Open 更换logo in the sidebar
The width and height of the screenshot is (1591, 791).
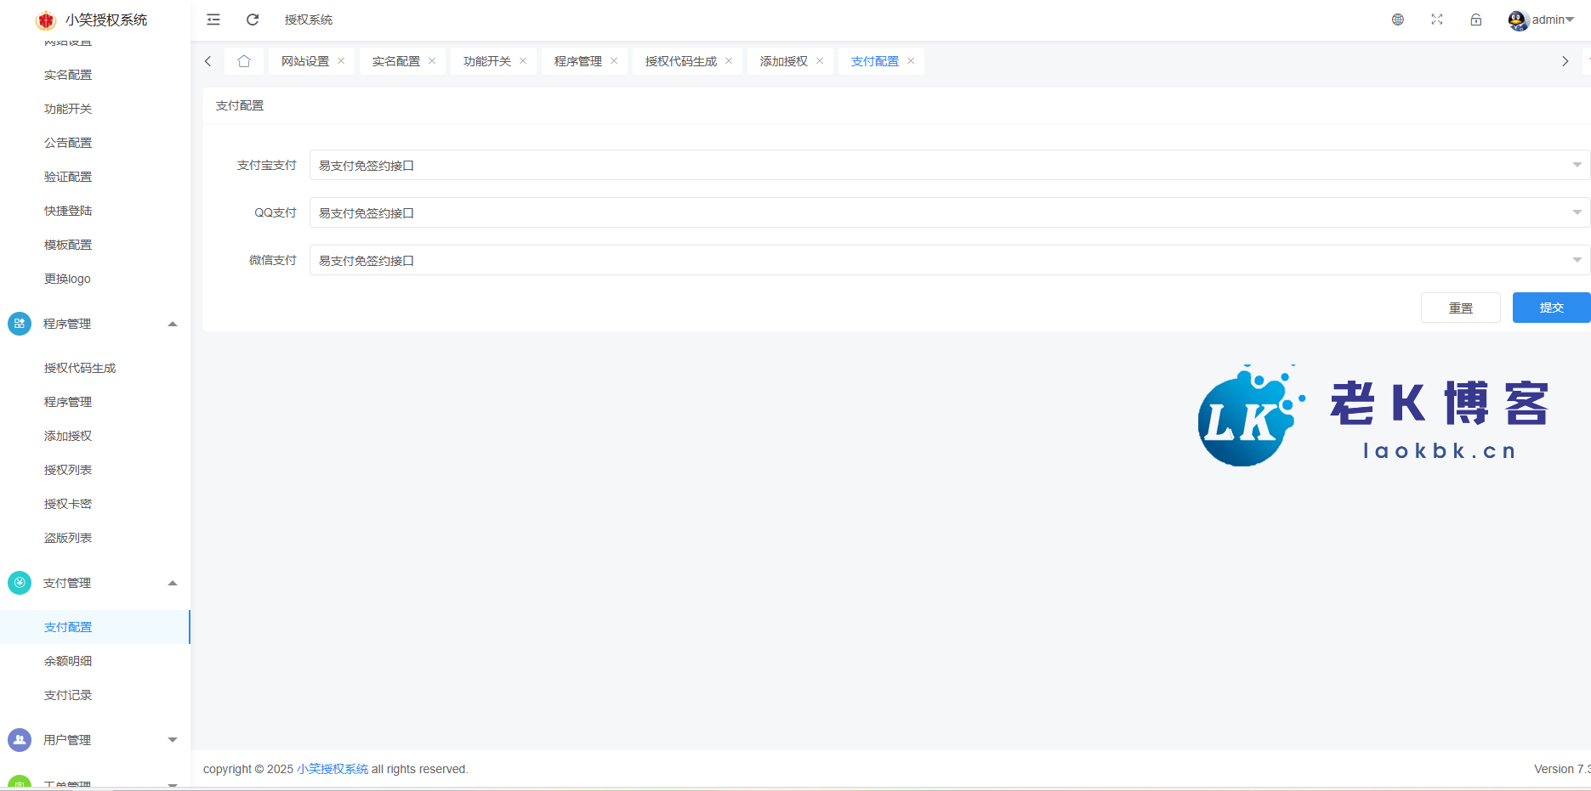(67, 279)
